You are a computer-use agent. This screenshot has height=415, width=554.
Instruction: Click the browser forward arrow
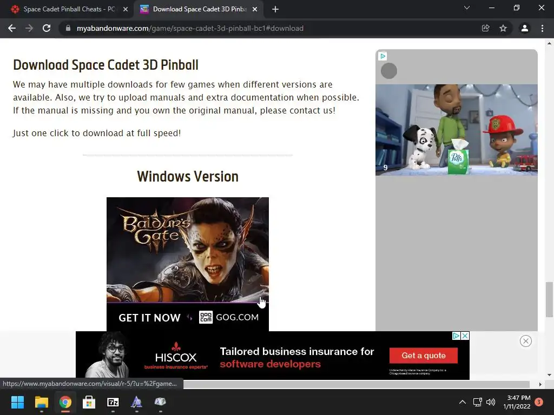[x=29, y=28]
